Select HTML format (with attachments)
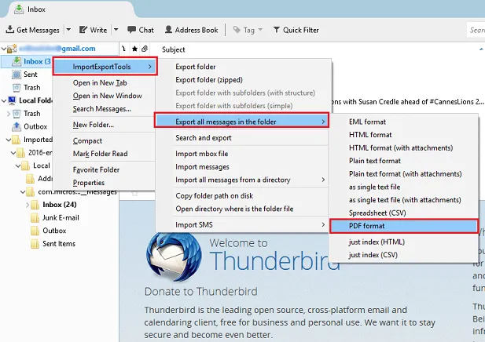The height and width of the screenshot is (342, 485). [401, 147]
